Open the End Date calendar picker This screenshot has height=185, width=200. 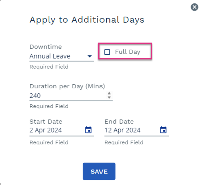coord(163,130)
